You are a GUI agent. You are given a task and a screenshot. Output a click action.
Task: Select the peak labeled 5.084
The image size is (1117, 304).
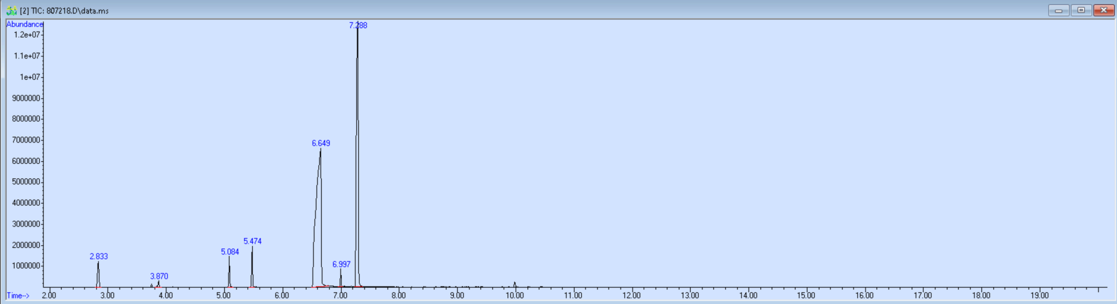click(230, 252)
